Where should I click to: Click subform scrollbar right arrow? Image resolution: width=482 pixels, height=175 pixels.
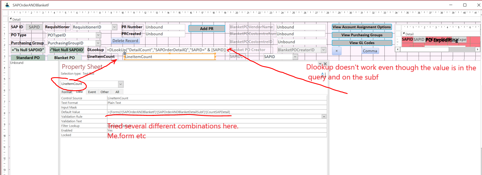click(x=477, y=49)
